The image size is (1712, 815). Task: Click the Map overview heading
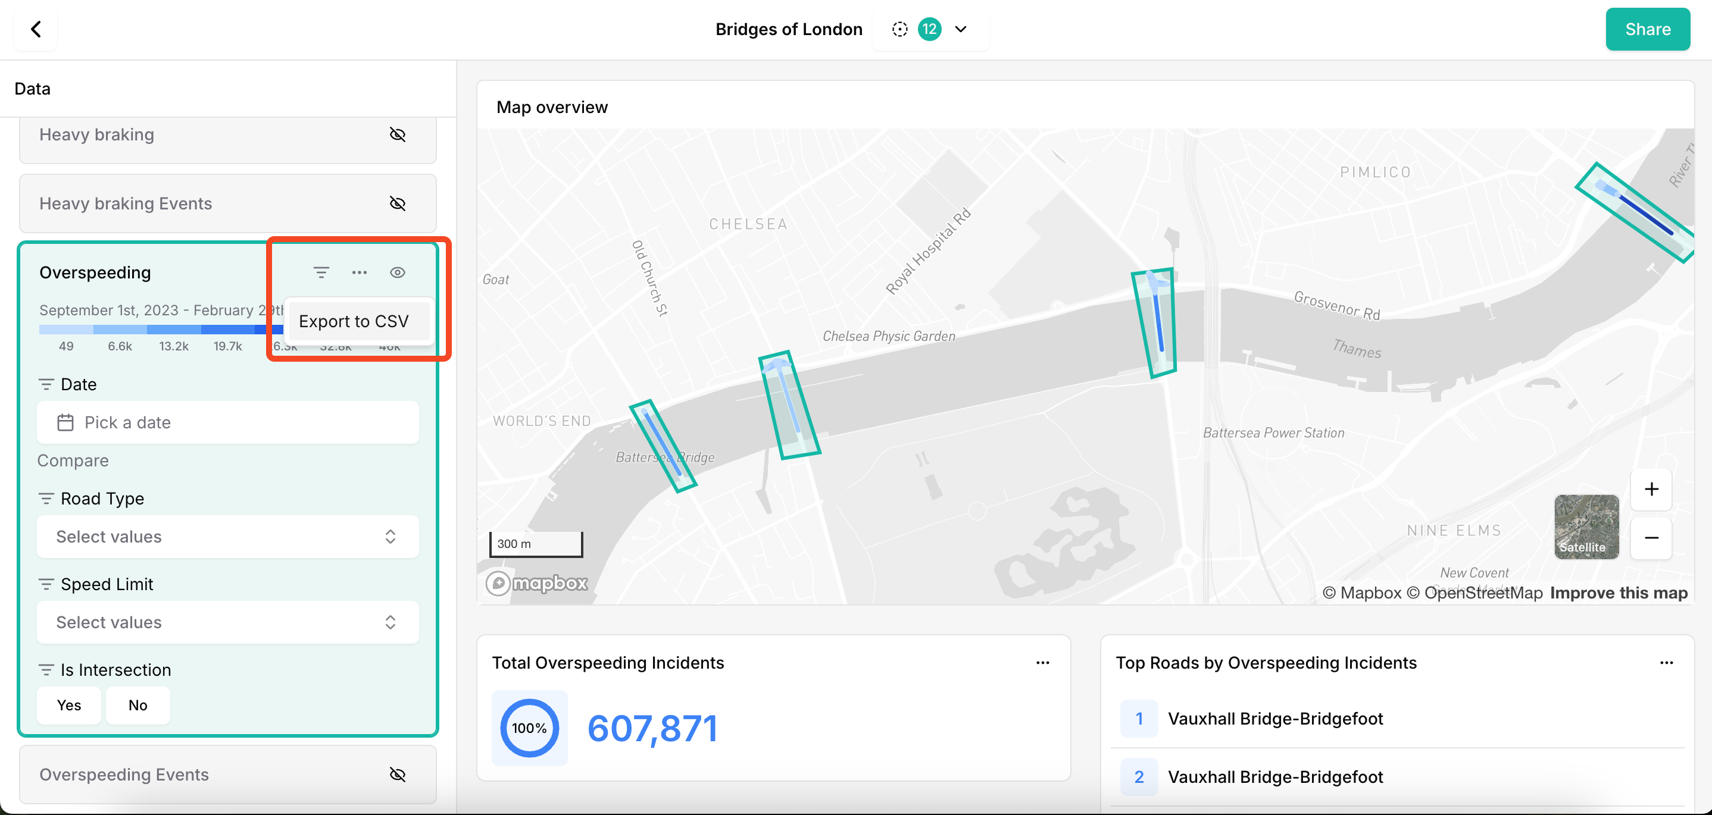552,108
